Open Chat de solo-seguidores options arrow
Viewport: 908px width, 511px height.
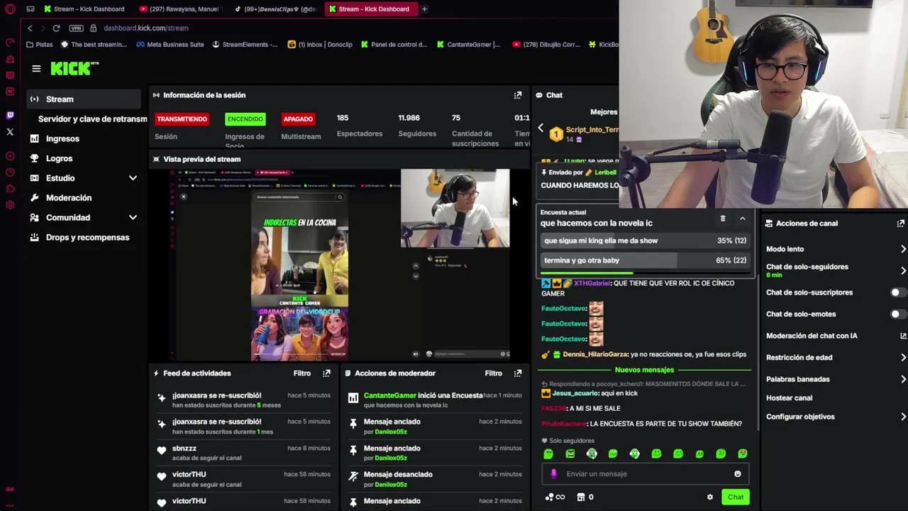pyautogui.click(x=903, y=270)
